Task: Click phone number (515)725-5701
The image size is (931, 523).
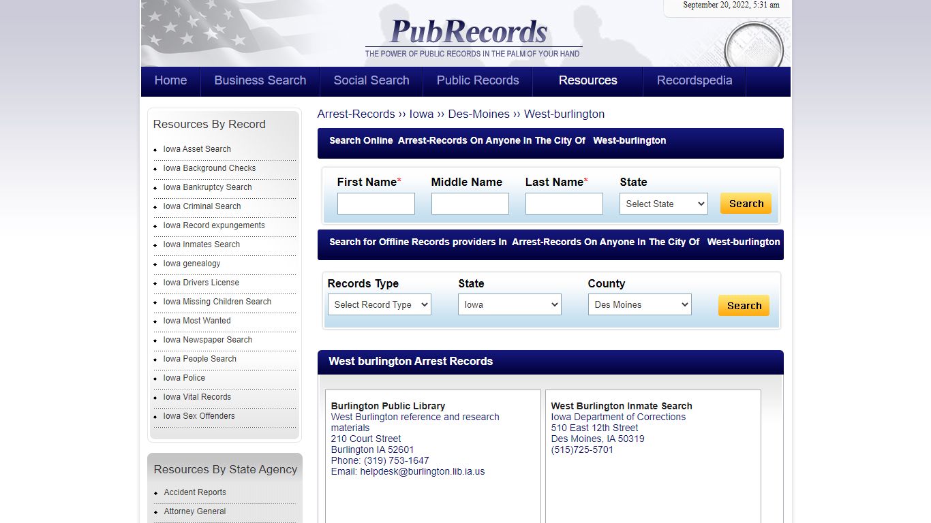Action: tap(582, 449)
